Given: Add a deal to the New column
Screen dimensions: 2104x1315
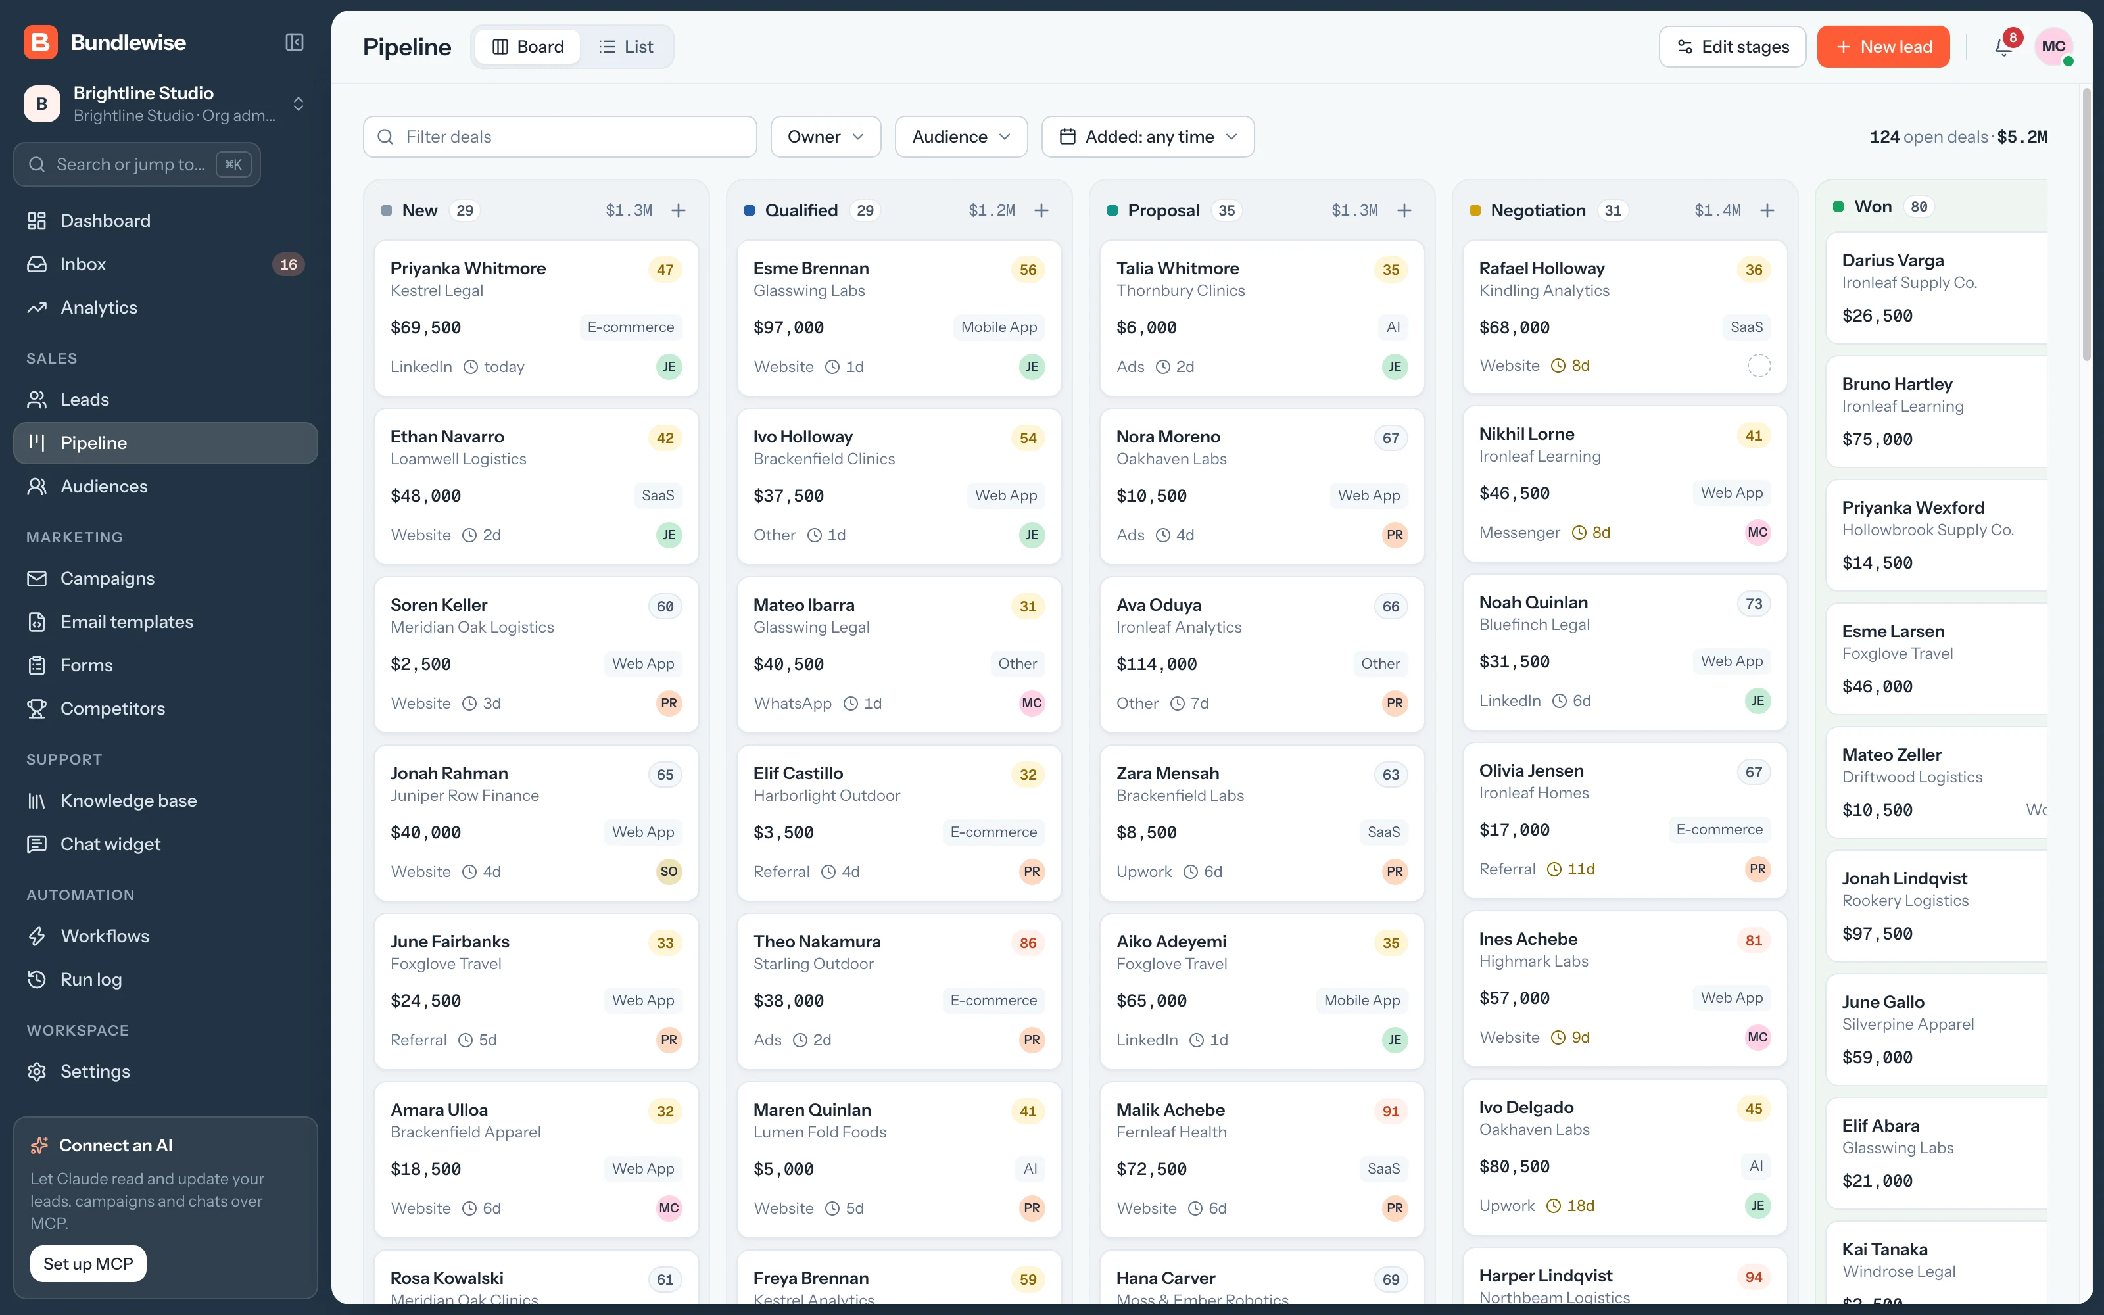Looking at the screenshot, I should pyautogui.click(x=678, y=210).
